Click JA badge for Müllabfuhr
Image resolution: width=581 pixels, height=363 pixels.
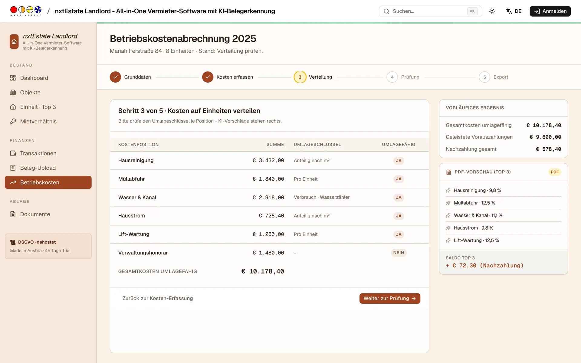click(x=399, y=179)
